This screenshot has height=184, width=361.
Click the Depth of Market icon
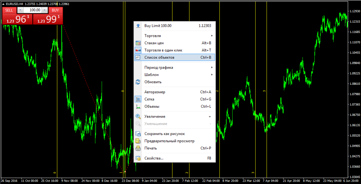(138, 43)
